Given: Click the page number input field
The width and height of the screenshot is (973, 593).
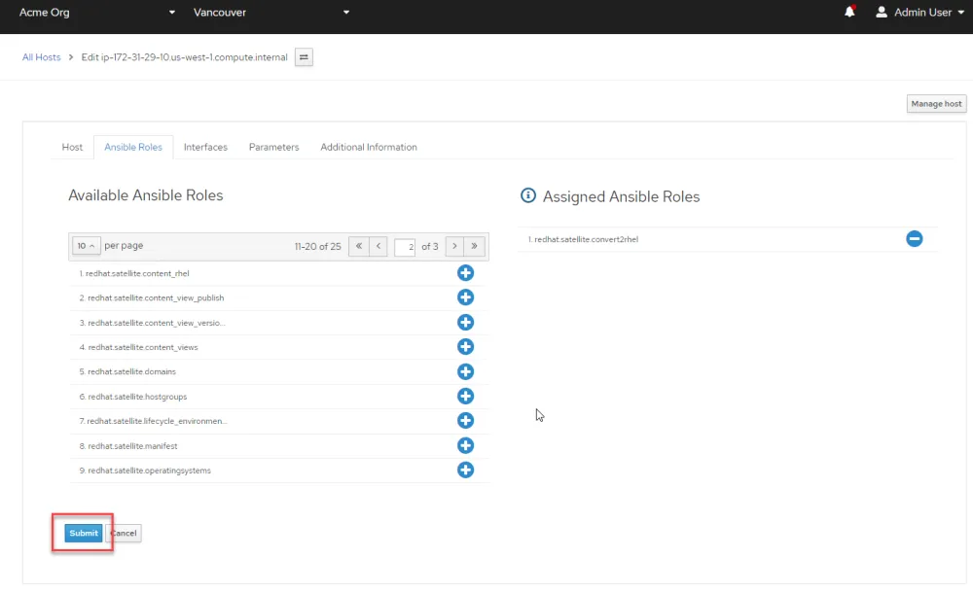Looking at the screenshot, I should 405,247.
